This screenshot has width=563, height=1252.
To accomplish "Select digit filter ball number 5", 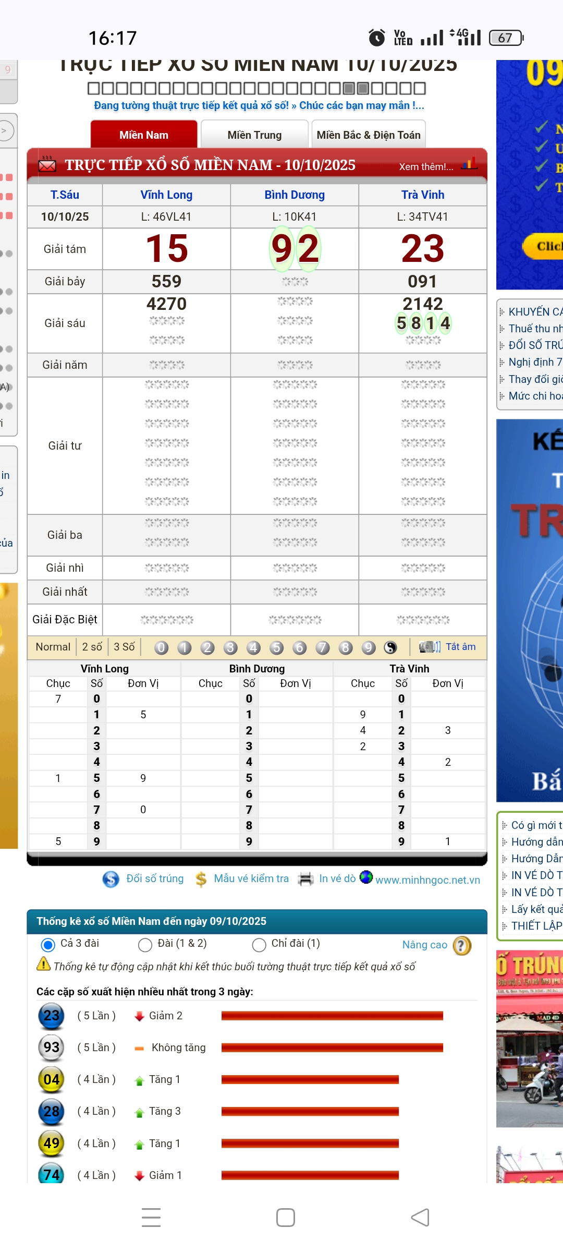I will (x=276, y=647).
